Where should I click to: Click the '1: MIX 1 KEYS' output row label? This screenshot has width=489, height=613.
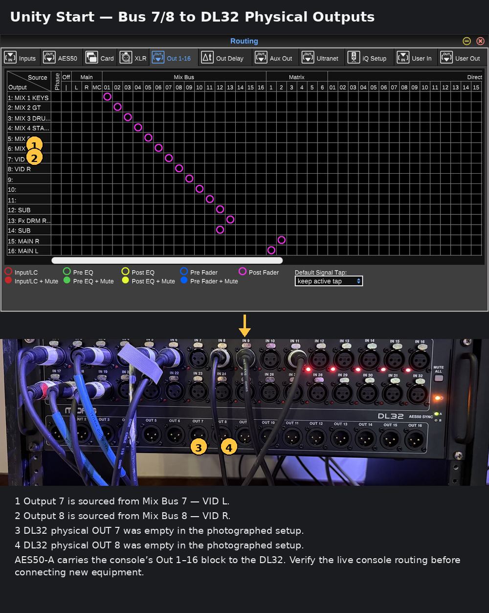tap(29, 97)
